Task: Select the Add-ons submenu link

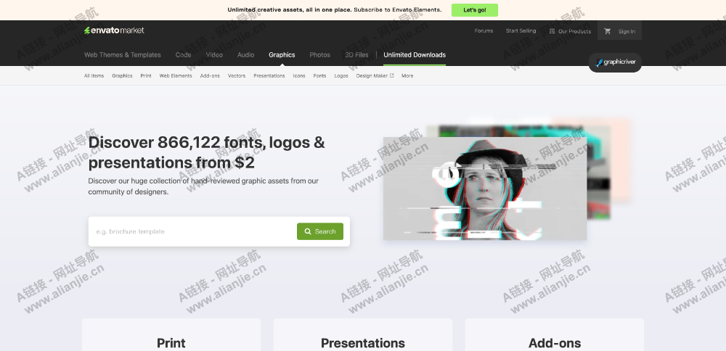Action: click(x=211, y=76)
